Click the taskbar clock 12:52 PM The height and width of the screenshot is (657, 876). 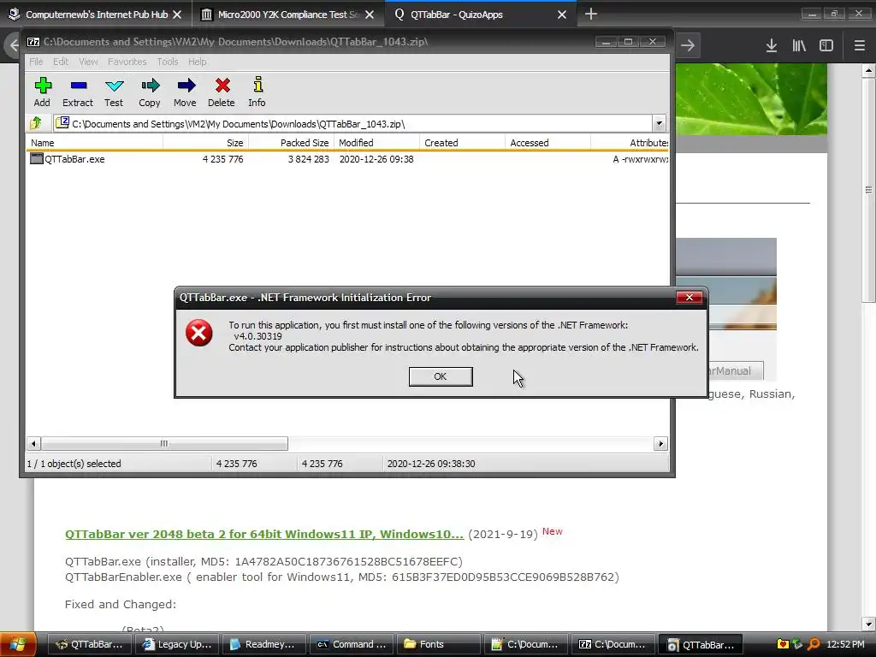tap(845, 644)
